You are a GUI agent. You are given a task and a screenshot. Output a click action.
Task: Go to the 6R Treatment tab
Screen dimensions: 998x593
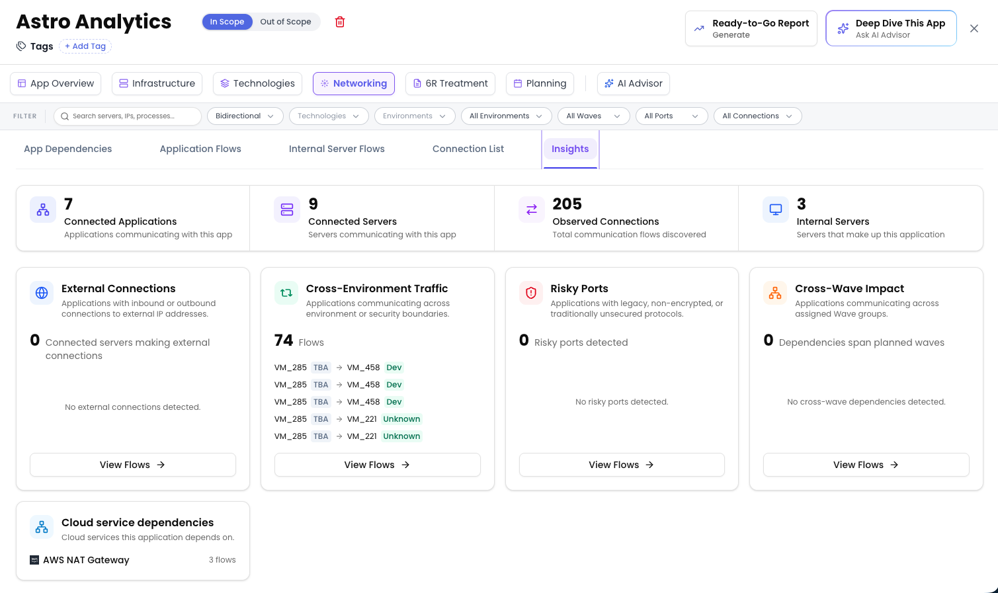(x=450, y=83)
